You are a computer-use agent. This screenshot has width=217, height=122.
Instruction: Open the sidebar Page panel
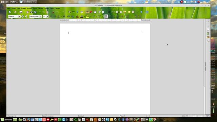[208, 29]
